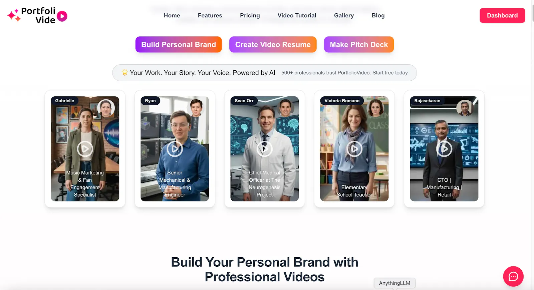Play Ryan's engineer video
Image resolution: width=534 pixels, height=290 pixels.
coord(175,149)
